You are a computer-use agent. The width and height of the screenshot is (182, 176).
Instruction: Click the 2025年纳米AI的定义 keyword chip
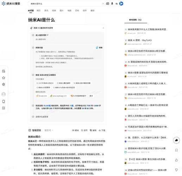coord(45,83)
